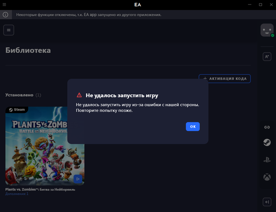The image size is (276, 212).
Task: Click the Plants vs. Zombies game title
Action: click(x=40, y=189)
